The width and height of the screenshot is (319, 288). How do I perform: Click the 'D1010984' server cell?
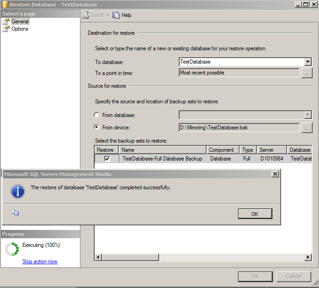point(272,159)
